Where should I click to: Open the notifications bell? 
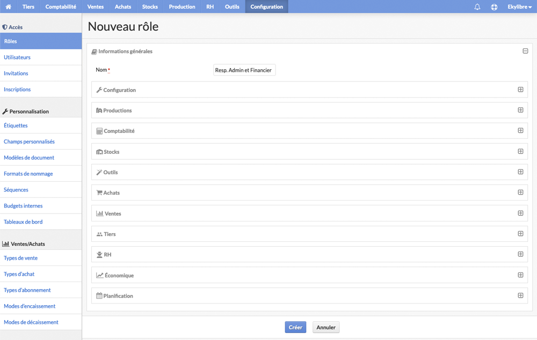[477, 6]
